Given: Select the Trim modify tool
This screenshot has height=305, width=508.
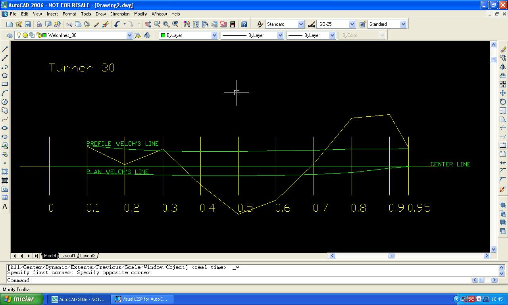Looking at the screenshot, I should (x=503, y=128).
